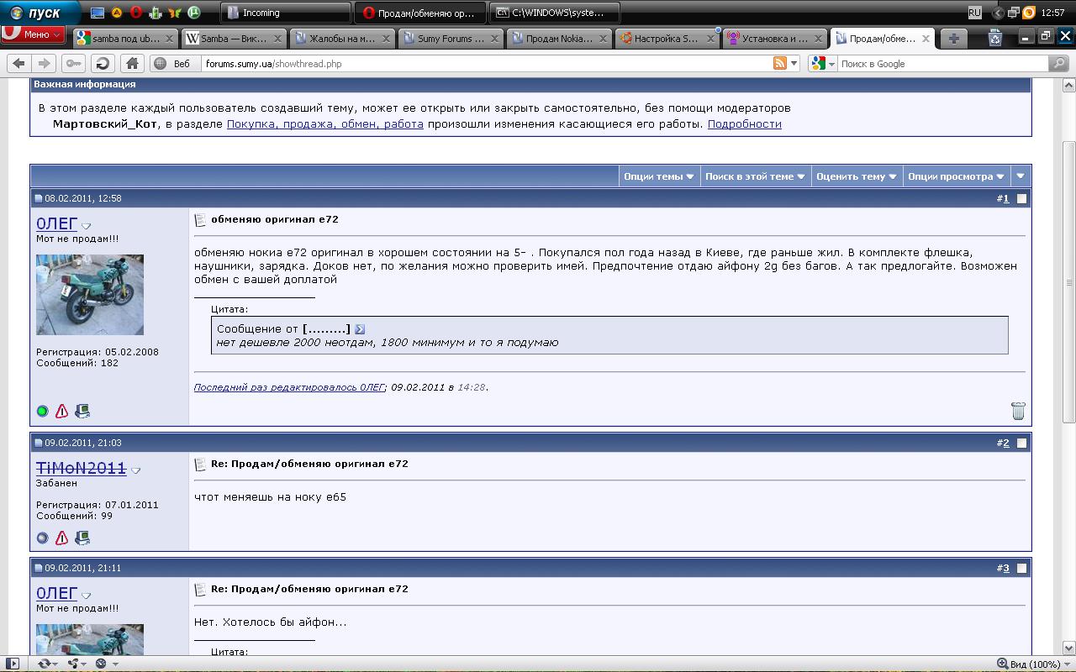Expand the 'Опции просмотра' dropdown
Image resolution: width=1076 pixels, height=672 pixels.
956,176
